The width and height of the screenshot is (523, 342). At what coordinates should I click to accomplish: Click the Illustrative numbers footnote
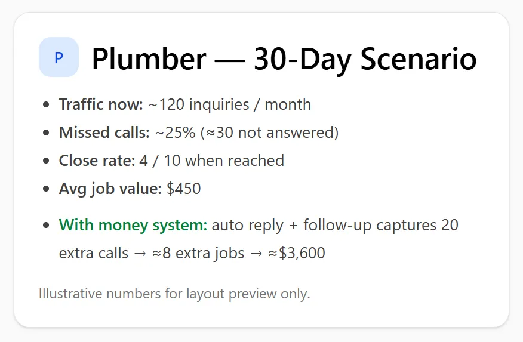pyautogui.click(x=174, y=294)
